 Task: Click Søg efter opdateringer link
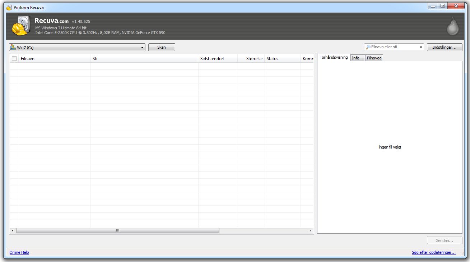pos(434,252)
